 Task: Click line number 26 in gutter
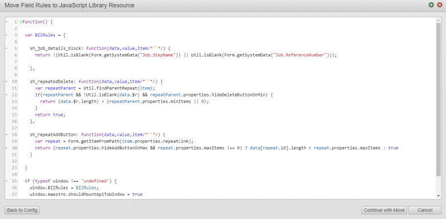(x=14, y=188)
